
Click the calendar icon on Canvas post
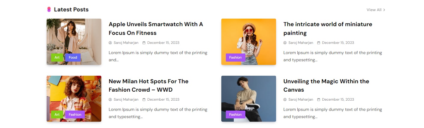(x=319, y=99)
